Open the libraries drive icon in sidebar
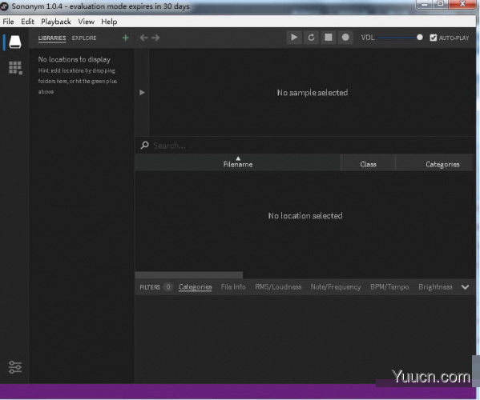This screenshot has height=400, width=480. pos(15,42)
